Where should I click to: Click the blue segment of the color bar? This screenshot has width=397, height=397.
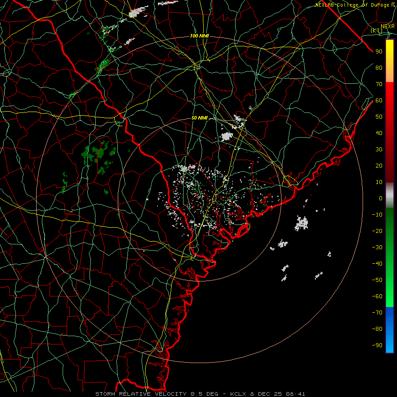(390, 330)
